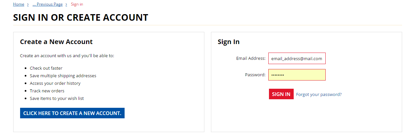Screen dimensions: 414x140
Task: Click the 'Create a New Account' panel heading
Action: [x=56, y=42]
